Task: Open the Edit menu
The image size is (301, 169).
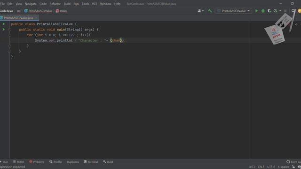Action: pos(10,4)
